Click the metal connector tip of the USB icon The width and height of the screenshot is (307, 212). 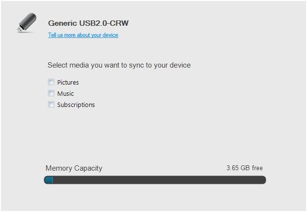(x=20, y=30)
